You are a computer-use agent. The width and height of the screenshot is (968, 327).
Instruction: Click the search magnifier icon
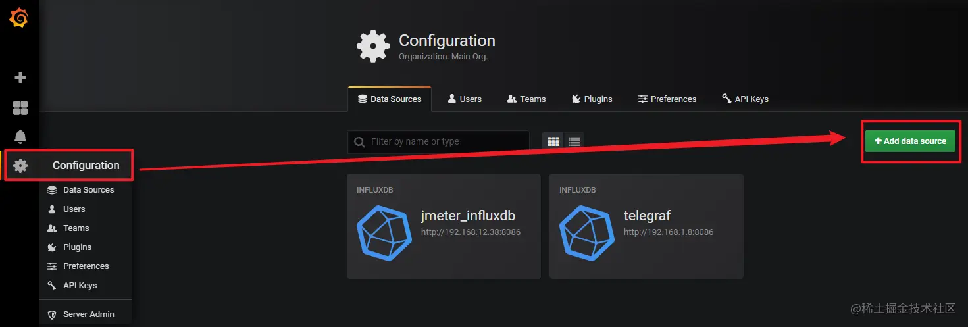[x=359, y=142]
